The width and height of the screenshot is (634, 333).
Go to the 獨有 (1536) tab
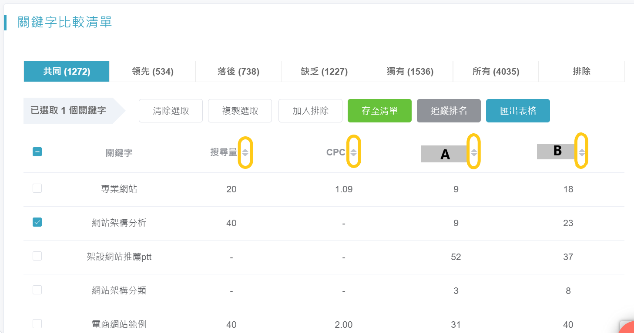pos(410,72)
